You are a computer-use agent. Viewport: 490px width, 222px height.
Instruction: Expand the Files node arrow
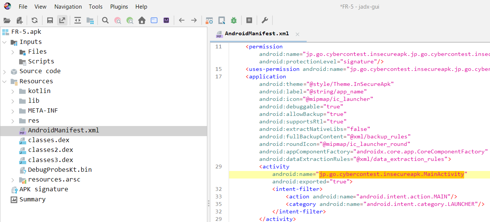[13, 52]
